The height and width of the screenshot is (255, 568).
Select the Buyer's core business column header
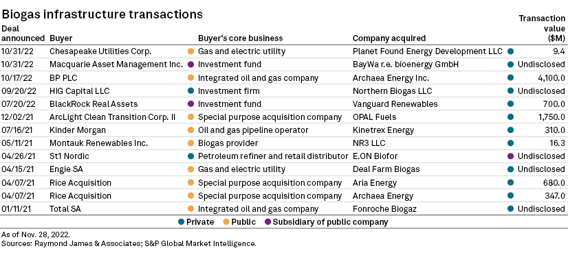click(240, 38)
